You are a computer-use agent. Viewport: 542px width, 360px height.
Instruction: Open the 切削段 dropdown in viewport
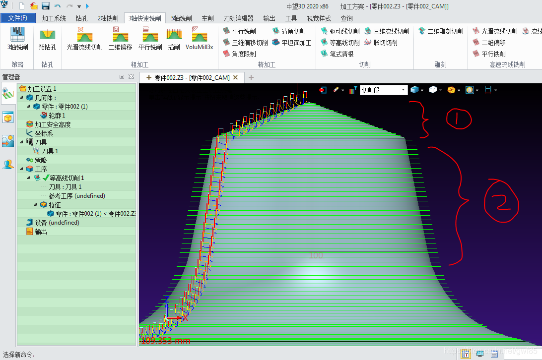(403, 90)
